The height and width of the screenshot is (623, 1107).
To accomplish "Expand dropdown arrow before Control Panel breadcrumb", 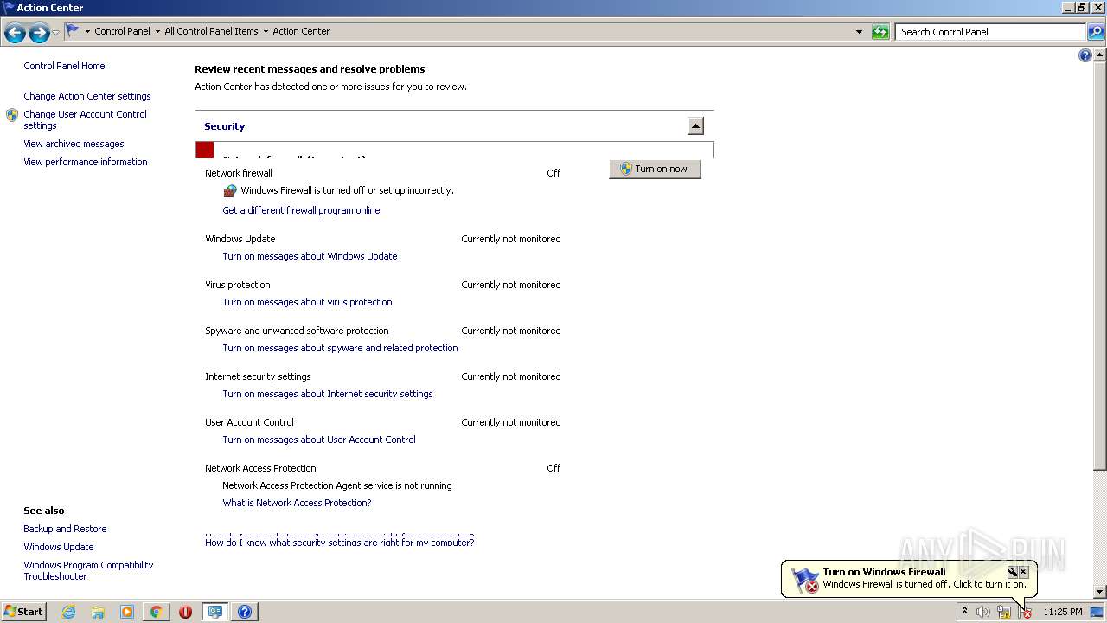I will 87,32.
